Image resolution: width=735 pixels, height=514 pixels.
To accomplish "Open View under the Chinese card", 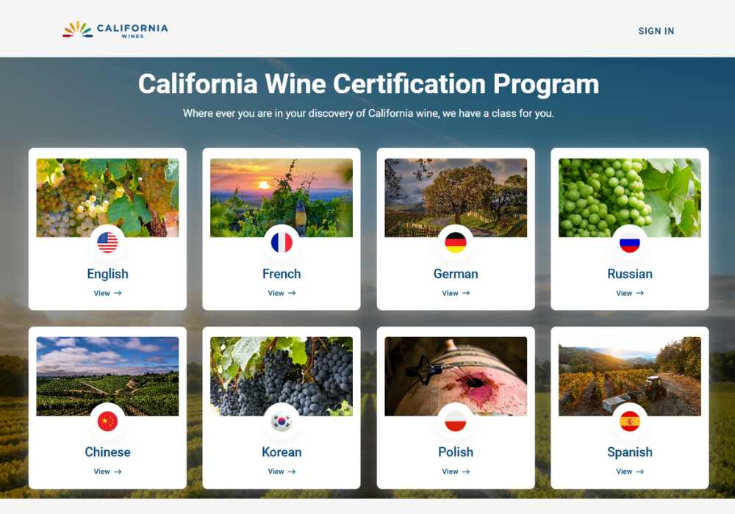I will 107,471.
